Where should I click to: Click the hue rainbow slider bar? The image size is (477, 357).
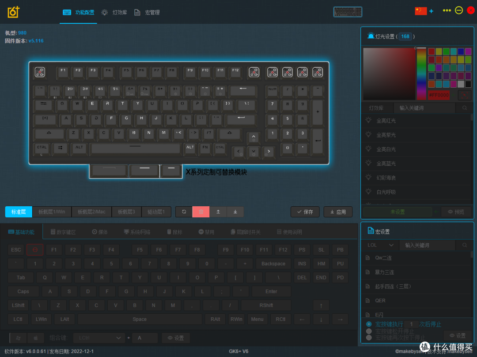421,74
